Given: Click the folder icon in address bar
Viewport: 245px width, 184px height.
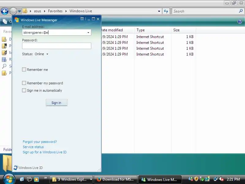Looking at the screenshot, I should click(25, 11).
